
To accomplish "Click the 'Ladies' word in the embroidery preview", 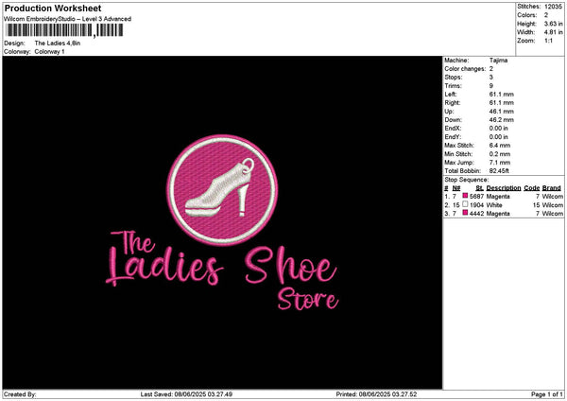I will coord(164,266).
